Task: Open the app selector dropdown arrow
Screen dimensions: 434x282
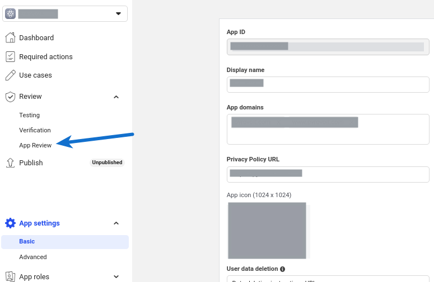Action: [118, 13]
